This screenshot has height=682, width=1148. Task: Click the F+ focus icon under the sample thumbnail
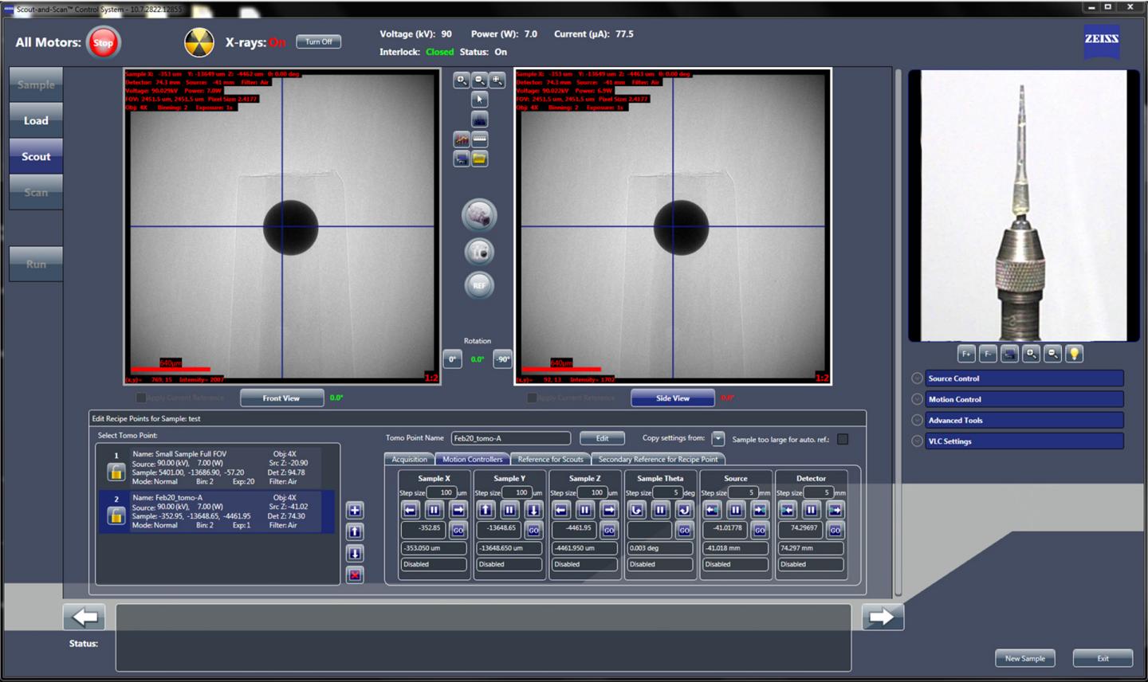tap(966, 353)
